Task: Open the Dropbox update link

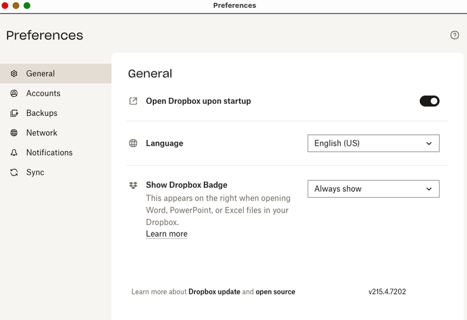Action: point(214,292)
